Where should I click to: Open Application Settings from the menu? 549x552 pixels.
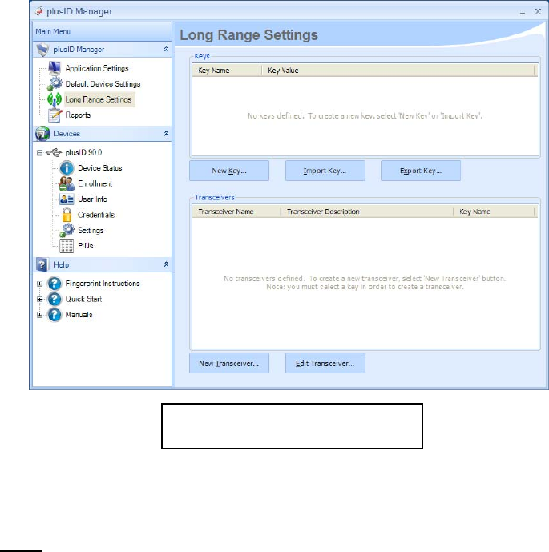click(x=97, y=68)
